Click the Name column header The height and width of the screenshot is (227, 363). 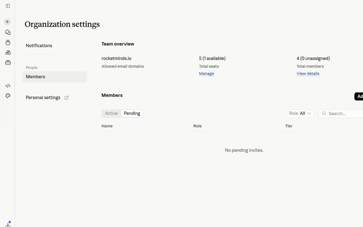(107, 126)
